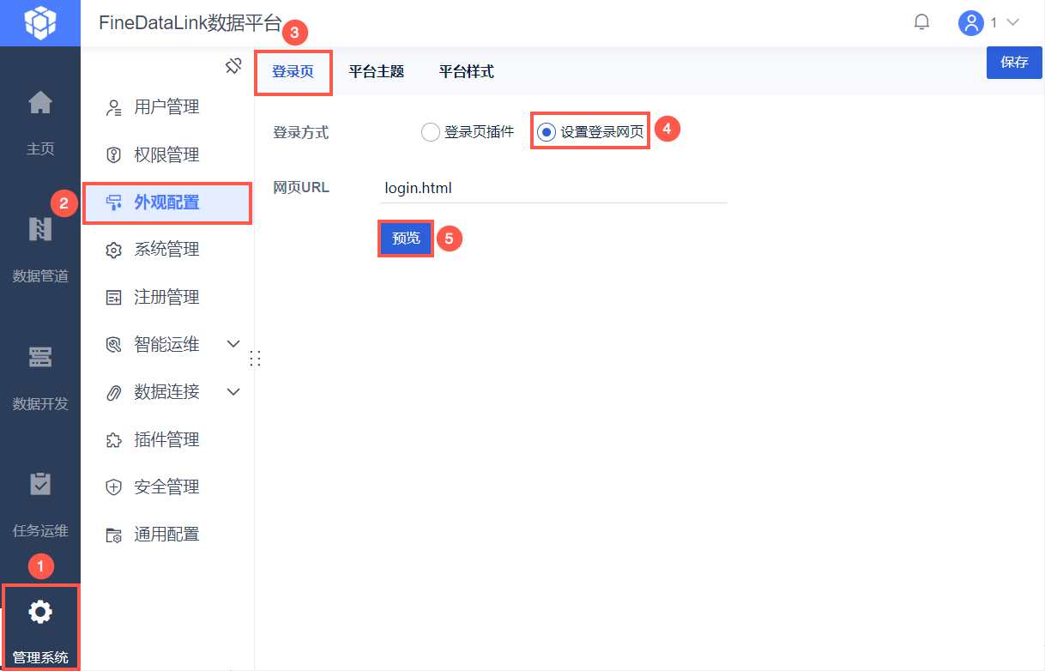
Task: Open the 数据管道 pipeline icon
Action: [40, 229]
